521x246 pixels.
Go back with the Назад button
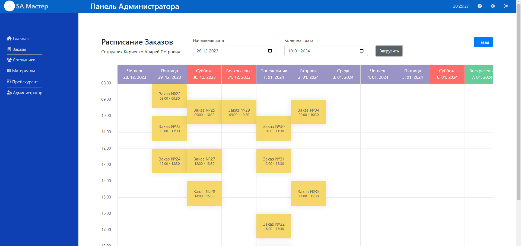pos(483,42)
